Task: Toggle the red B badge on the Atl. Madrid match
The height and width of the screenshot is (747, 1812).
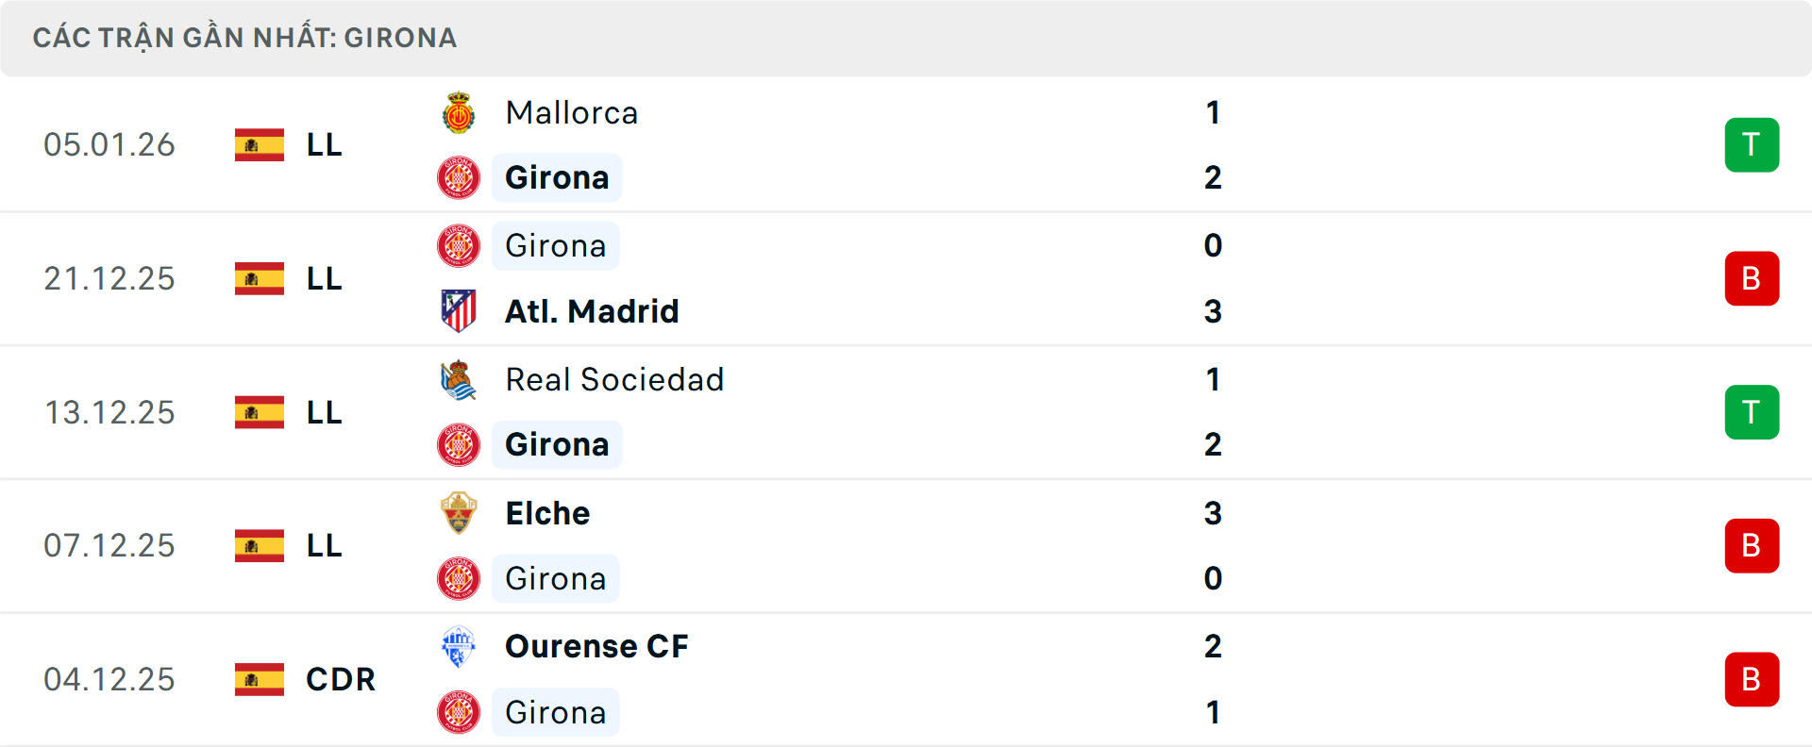Action: click(1753, 278)
